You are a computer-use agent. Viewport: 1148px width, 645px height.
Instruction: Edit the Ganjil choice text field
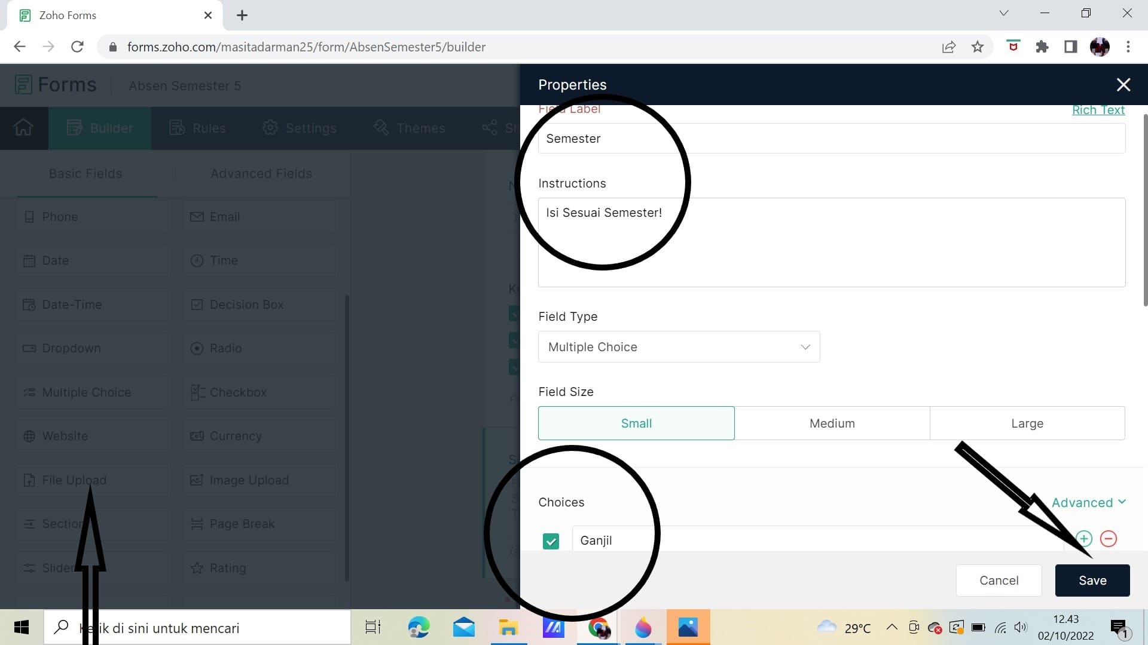[x=817, y=539]
